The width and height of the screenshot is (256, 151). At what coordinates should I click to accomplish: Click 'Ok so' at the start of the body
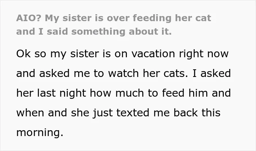[x=31, y=54]
